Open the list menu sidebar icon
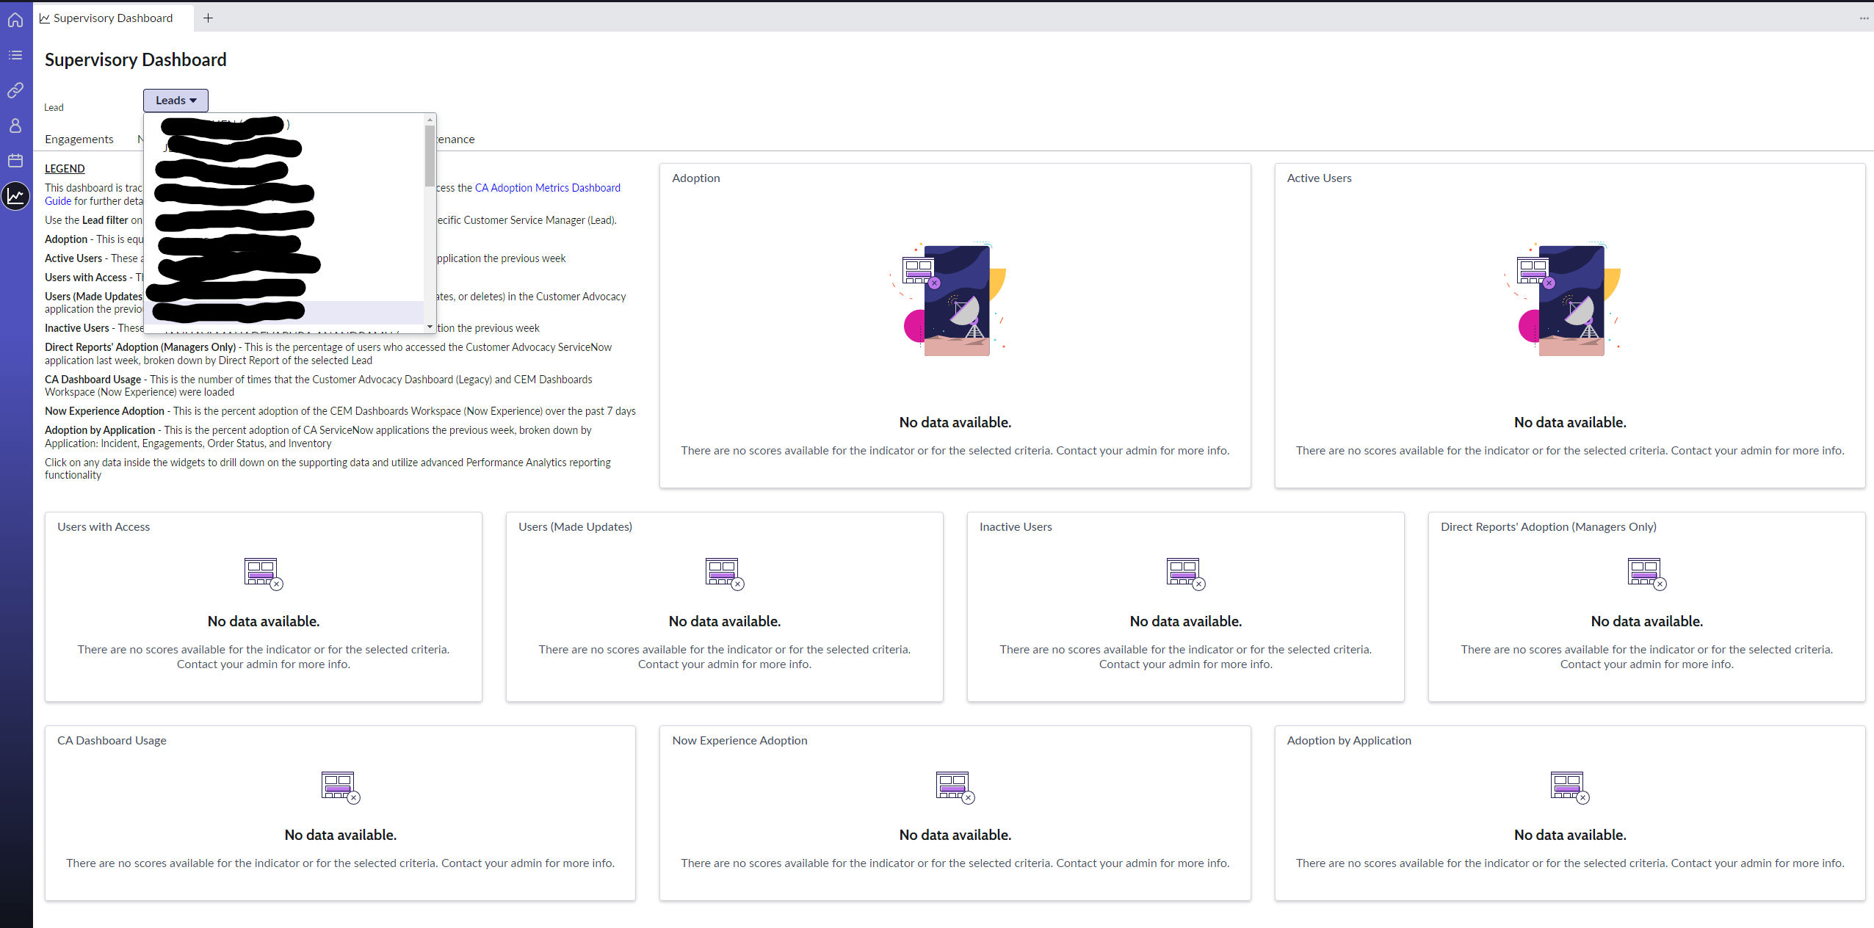Viewport: 1874px width, 928px height. 15,55
